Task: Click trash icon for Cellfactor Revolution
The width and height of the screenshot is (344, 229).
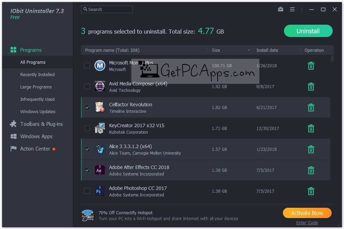Action: [x=311, y=107]
